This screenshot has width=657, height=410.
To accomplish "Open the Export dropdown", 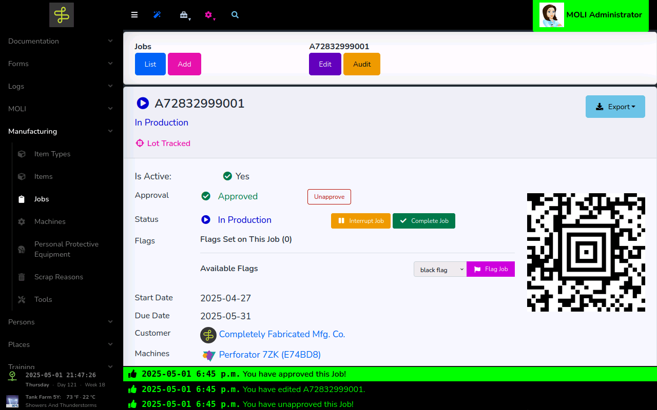I will (x=615, y=107).
